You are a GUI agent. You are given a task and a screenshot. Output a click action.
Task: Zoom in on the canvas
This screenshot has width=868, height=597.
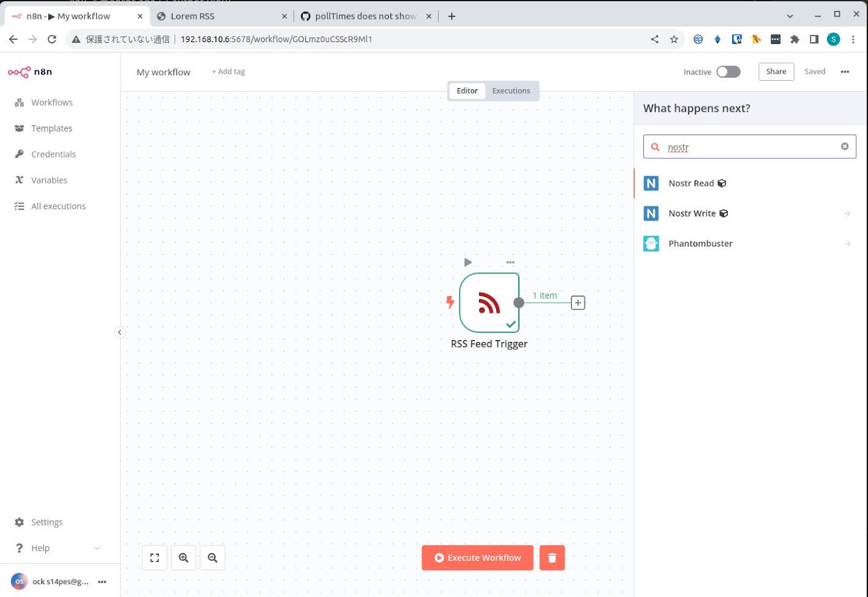[184, 558]
